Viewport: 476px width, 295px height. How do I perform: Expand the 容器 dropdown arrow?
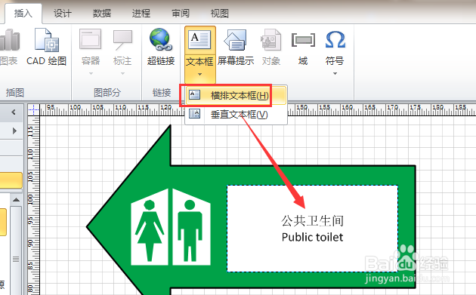[x=91, y=74]
